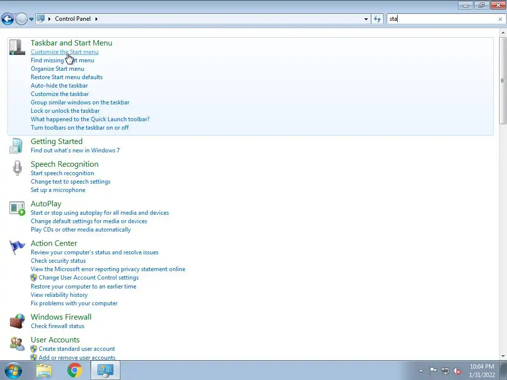This screenshot has height=380, width=507.
Task: Open Set up a microphone link
Action: (58, 190)
